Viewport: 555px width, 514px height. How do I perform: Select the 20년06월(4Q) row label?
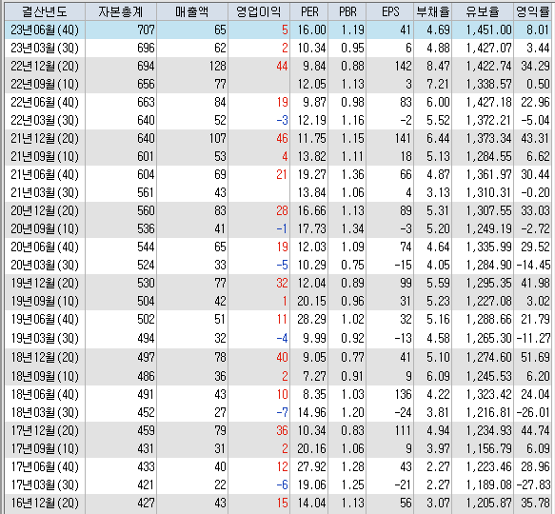[x=45, y=247]
